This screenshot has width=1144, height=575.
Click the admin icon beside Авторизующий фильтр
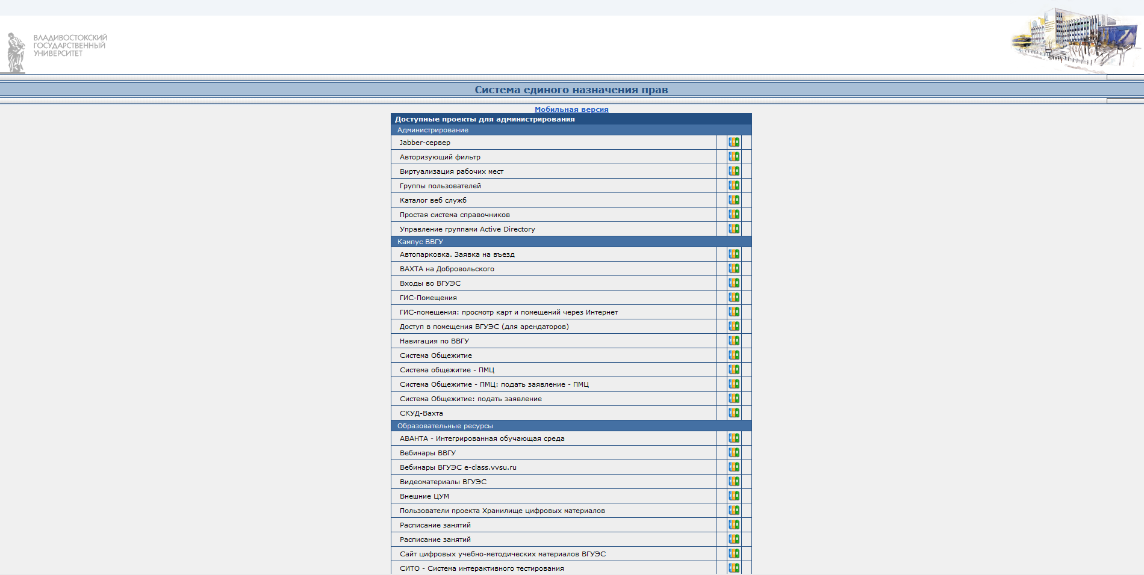click(733, 157)
